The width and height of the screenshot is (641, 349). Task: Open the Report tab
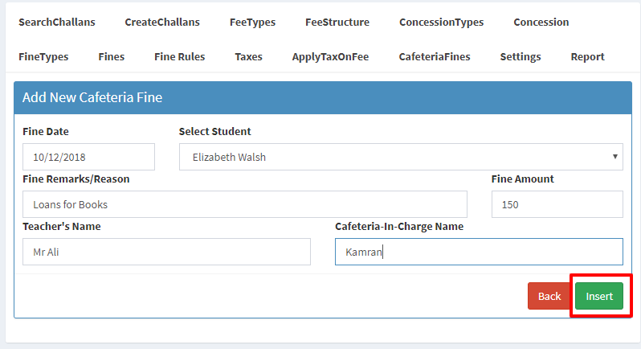[x=587, y=57]
